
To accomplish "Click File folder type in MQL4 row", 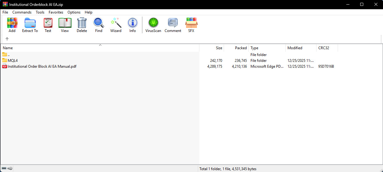I will point(259,61).
